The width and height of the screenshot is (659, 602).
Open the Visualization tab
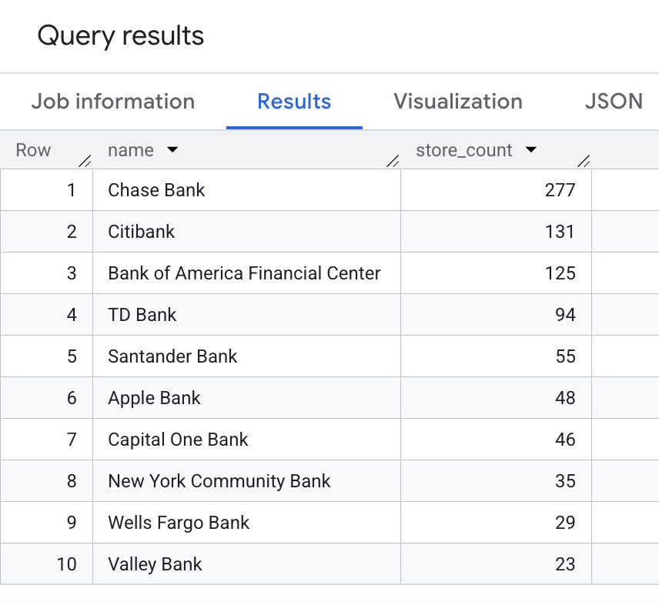(457, 101)
